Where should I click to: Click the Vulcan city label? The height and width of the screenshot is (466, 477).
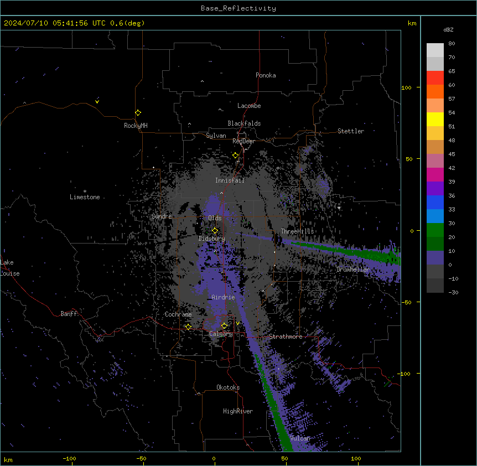pyautogui.click(x=300, y=438)
